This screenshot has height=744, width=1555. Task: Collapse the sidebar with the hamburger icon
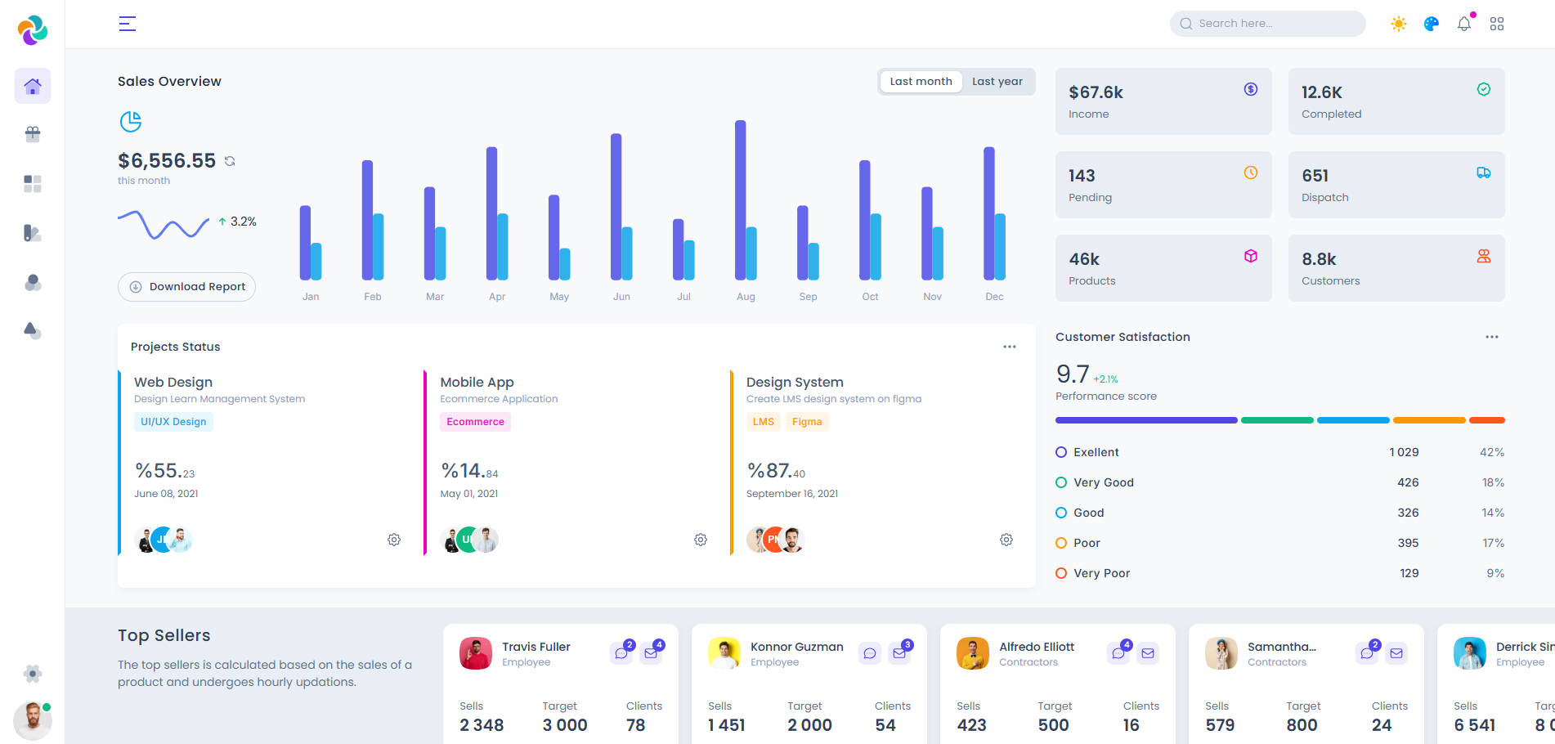[x=128, y=24]
